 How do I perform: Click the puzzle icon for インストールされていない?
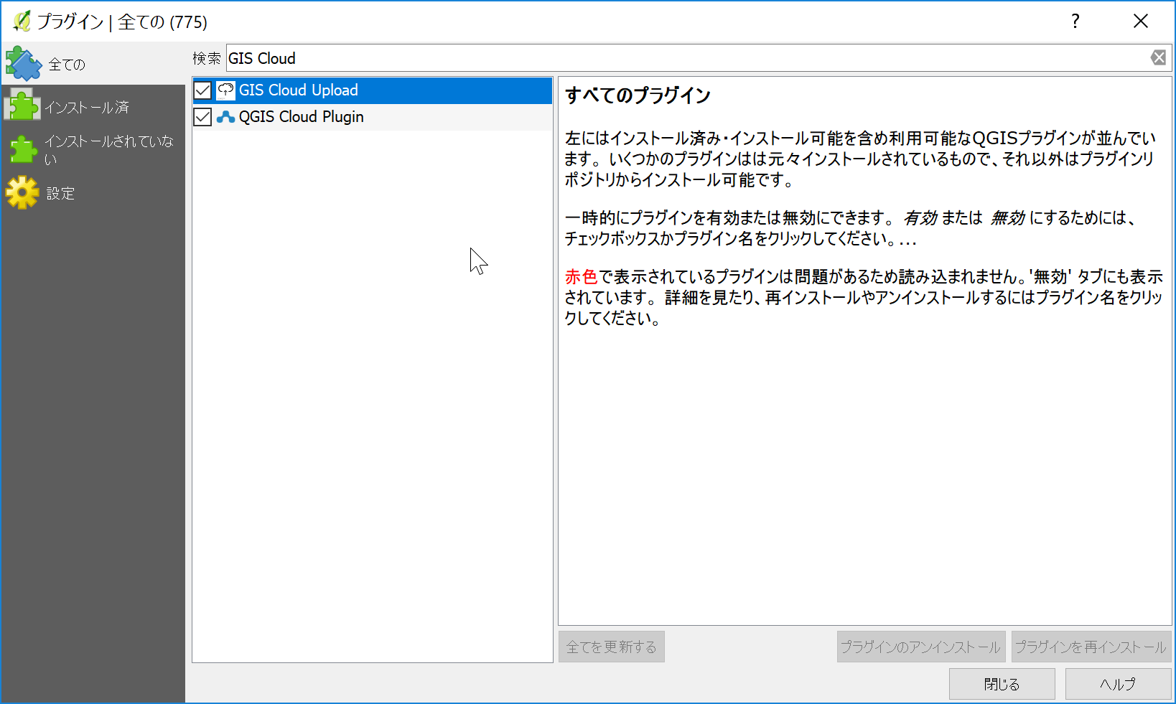click(23, 149)
